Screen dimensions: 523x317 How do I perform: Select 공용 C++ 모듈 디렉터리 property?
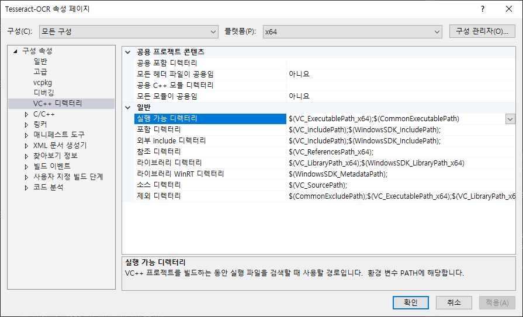pos(210,86)
